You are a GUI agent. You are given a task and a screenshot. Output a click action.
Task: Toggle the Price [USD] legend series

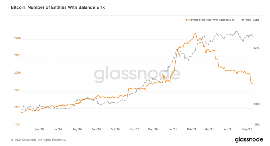coord(252,20)
